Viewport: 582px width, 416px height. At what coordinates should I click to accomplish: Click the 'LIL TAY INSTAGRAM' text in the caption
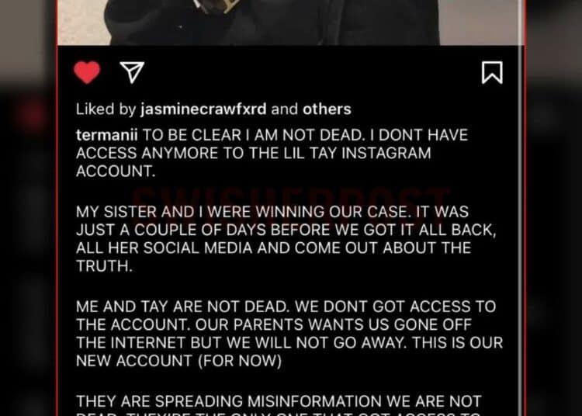pyautogui.click(x=357, y=153)
